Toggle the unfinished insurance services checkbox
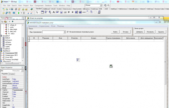The height and width of the screenshot is (108, 169). [68, 32]
